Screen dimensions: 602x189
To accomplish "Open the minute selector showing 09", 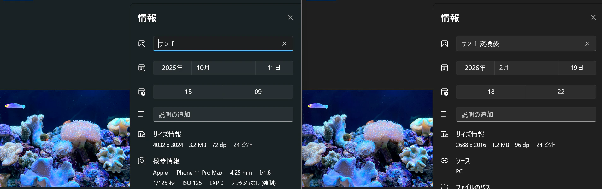I will 258,92.
